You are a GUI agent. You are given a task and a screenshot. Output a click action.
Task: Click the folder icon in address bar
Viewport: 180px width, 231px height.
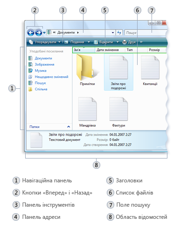49,32
